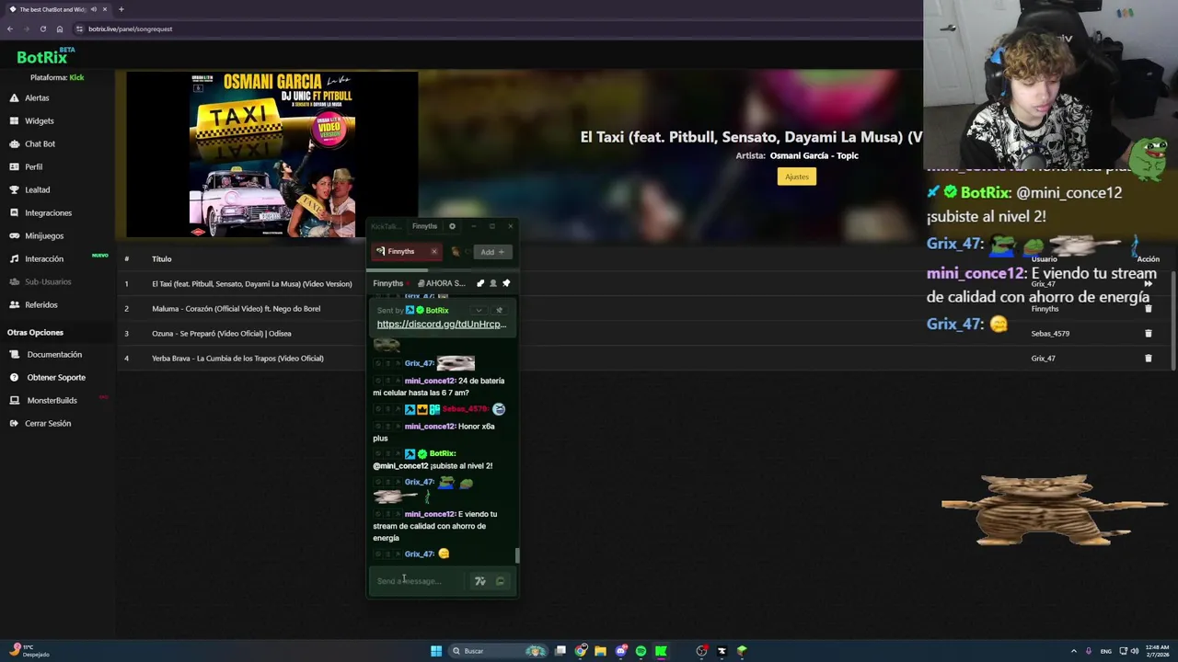The width and height of the screenshot is (1178, 662).
Task: Open KickTalk settings gear icon
Action: coord(452,226)
